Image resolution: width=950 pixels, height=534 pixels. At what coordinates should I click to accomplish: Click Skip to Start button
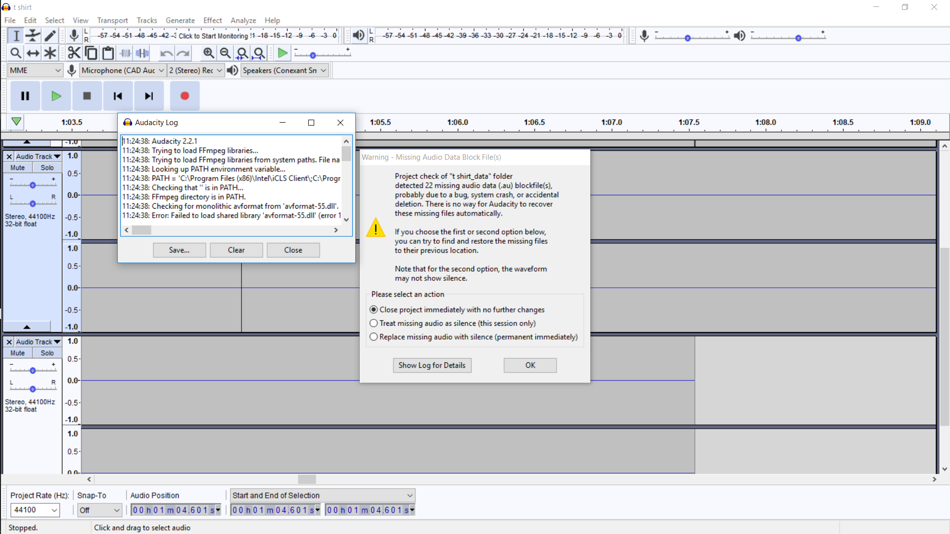pyautogui.click(x=118, y=96)
